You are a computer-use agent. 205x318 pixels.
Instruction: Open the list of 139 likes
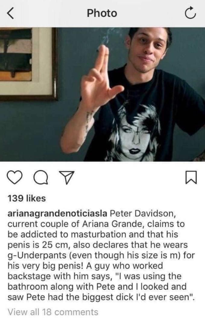[x=27, y=198]
